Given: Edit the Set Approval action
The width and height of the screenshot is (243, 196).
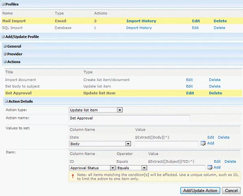Looking at the screenshot, I should click(x=190, y=93).
